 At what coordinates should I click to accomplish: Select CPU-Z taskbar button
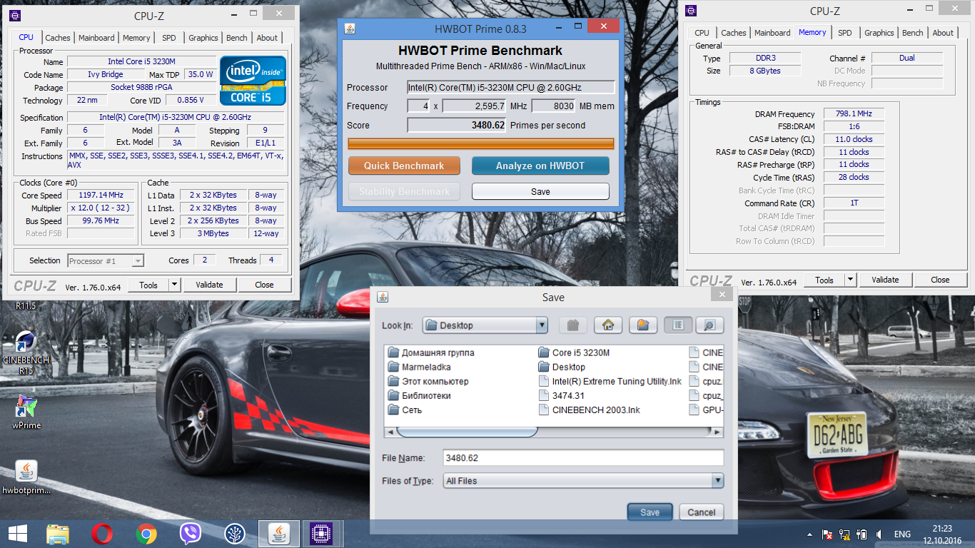pos(322,533)
